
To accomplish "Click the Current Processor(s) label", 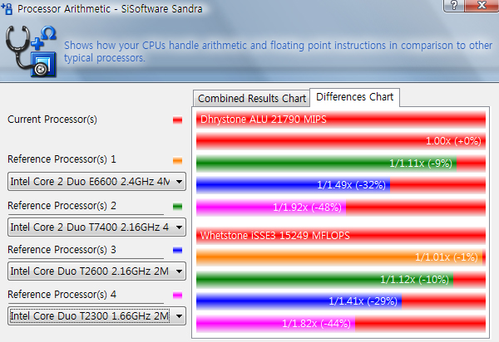I will 52,120.
